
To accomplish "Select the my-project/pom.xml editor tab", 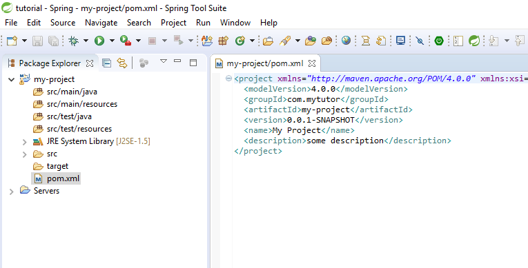I will 265,63.
